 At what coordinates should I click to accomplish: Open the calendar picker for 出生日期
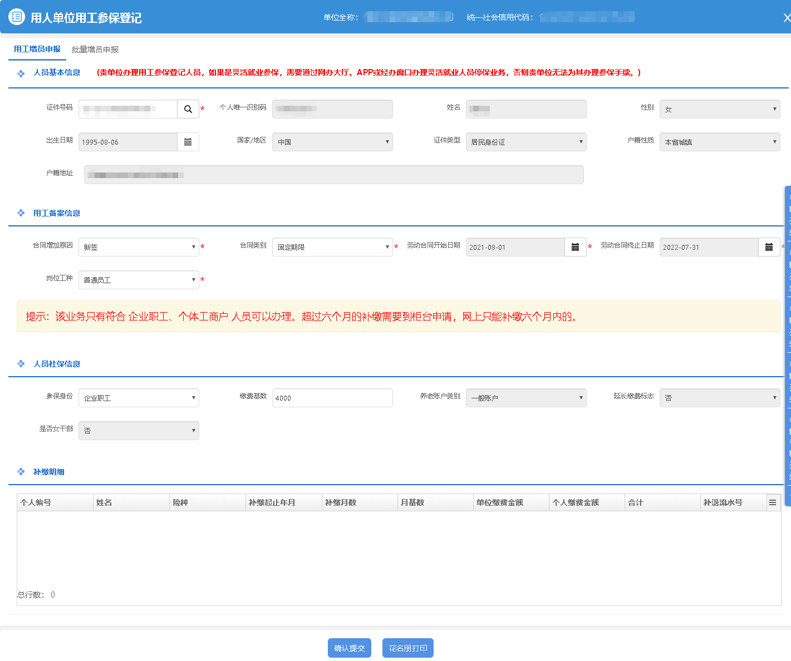188,142
